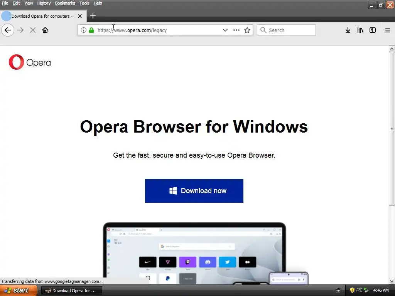Open the Tools menu
The height and width of the screenshot is (296, 395).
(84, 3)
